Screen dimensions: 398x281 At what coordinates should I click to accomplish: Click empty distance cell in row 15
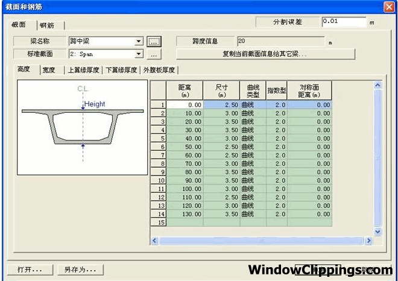tap(185, 223)
